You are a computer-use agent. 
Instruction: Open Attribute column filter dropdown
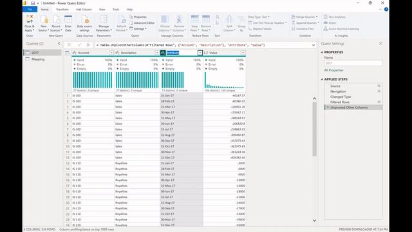pyautogui.click(x=200, y=53)
